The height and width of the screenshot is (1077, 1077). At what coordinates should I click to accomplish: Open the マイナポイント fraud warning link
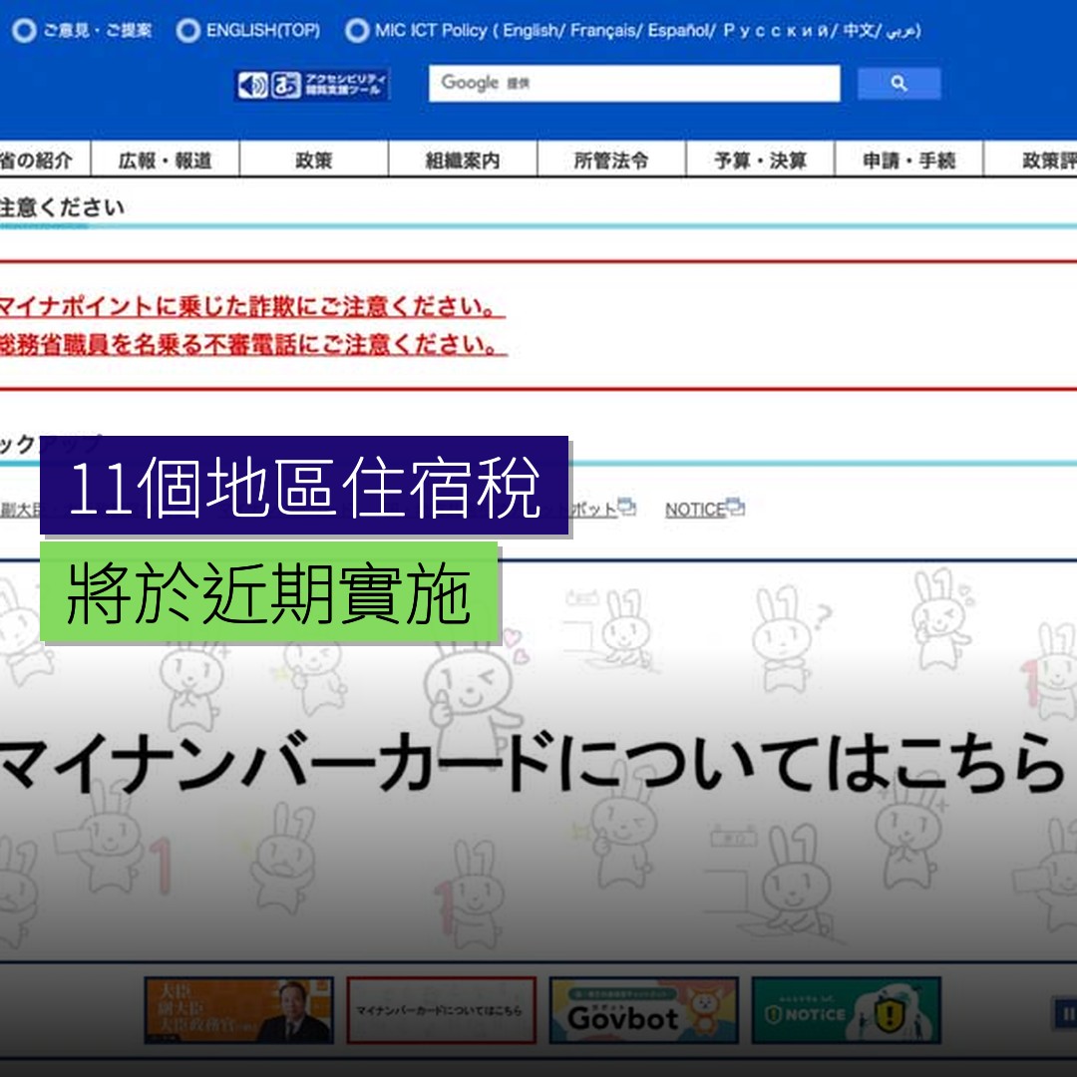click(x=249, y=307)
